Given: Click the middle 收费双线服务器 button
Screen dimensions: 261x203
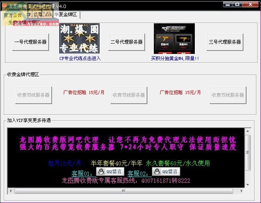Looking at the screenshot, I should click(129, 95).
